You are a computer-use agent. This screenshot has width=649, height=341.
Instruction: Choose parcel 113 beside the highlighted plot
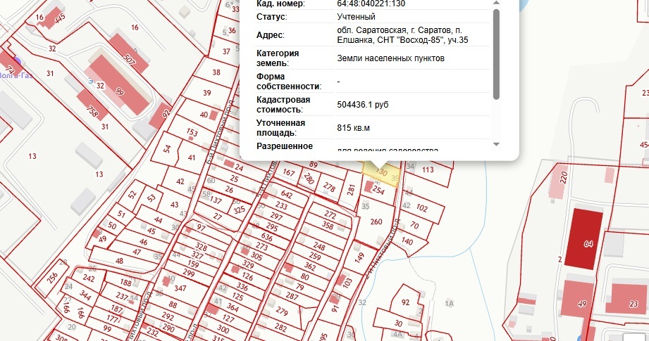tap(428, 170)
